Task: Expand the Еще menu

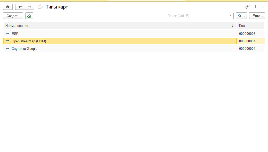Action: [257, 16]
